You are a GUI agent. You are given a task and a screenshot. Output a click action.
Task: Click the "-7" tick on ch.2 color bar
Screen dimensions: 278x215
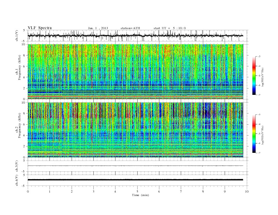(259, 153)
